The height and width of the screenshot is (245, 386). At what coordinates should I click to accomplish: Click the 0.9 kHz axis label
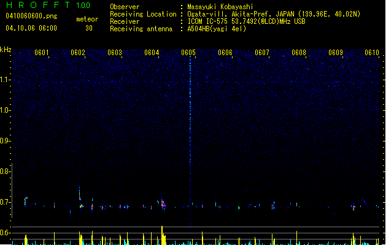coord(5,141)
